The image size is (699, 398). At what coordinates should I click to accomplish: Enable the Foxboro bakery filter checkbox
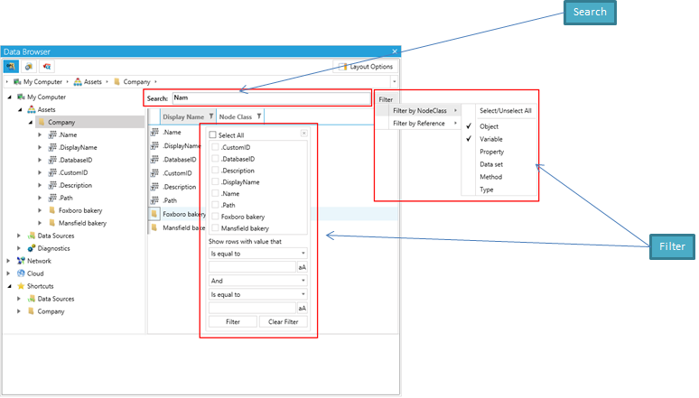(x=215, y=217)
